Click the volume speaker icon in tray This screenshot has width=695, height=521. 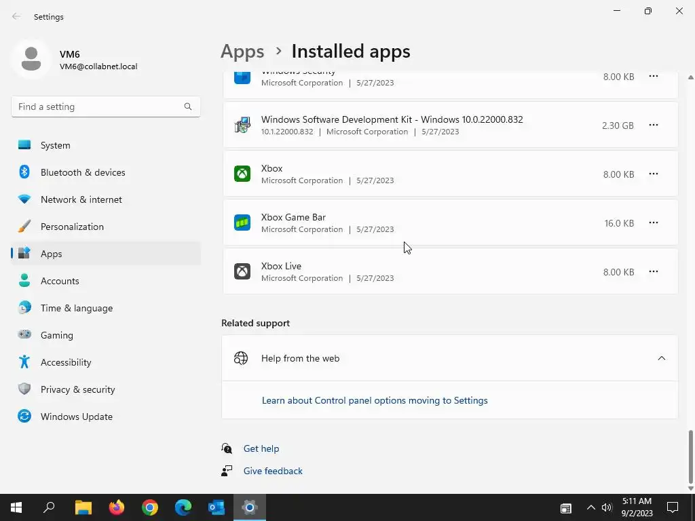(606, 507)
